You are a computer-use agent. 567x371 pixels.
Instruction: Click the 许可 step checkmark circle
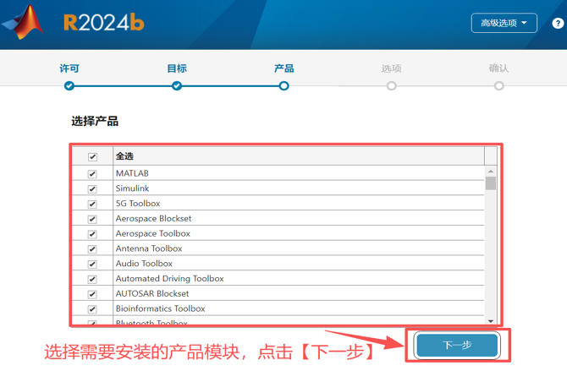(x=69, y=86)
